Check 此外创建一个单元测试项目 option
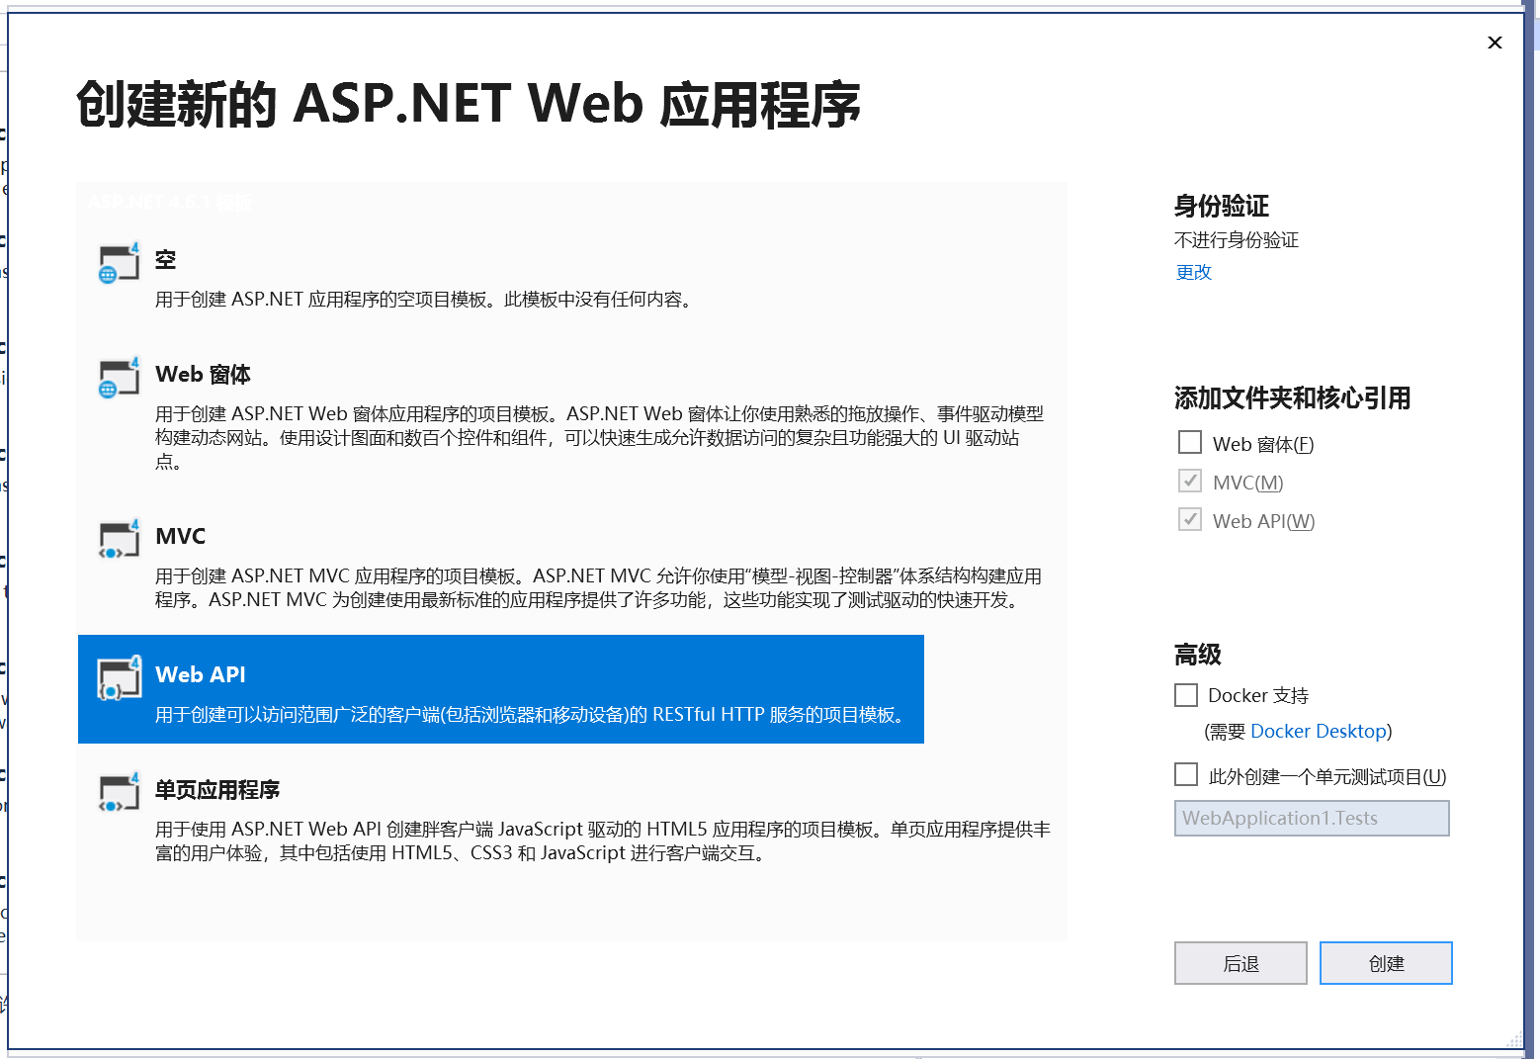 (x=1185, y=774)
